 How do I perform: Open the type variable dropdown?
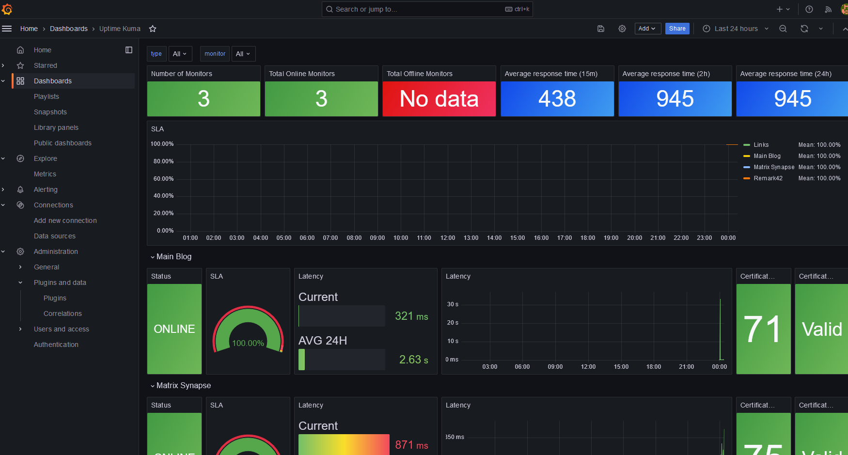[x=180, y=54]
